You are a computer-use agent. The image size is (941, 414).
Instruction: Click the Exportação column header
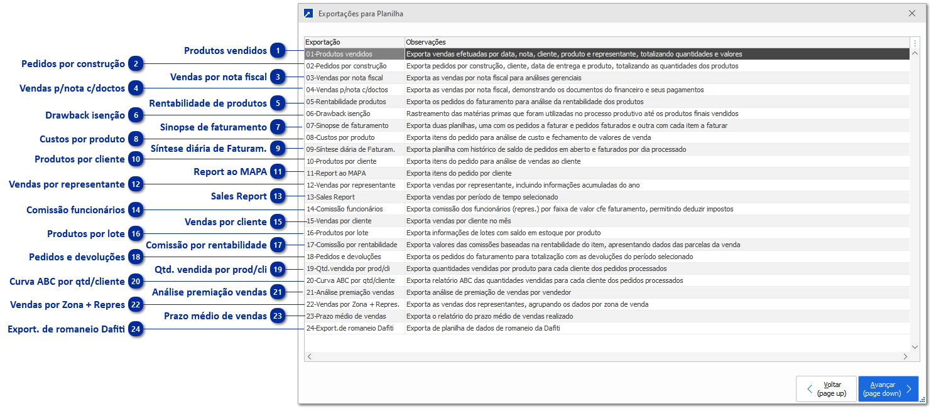click(x=354, y=42)
